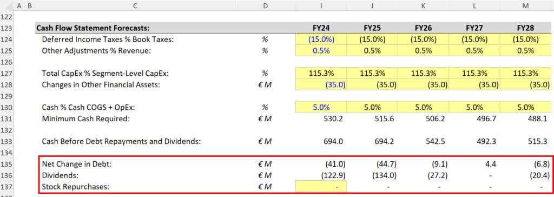Screen dimensions: 554x197
Task: Select 'Dividends:' label cell
Action: (x=60, y=175)
